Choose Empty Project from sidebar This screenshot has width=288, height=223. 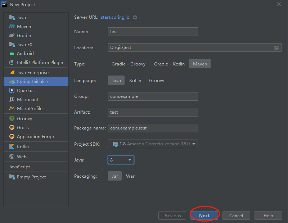coord(31,177)
